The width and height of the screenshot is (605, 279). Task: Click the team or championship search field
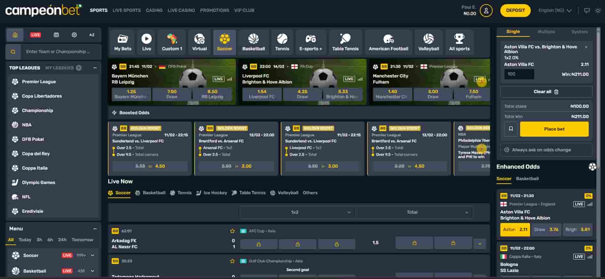61,52
